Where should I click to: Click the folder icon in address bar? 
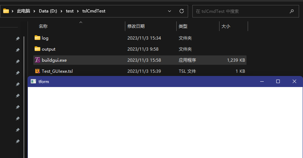pyautogui.click(x=6, y=11)
